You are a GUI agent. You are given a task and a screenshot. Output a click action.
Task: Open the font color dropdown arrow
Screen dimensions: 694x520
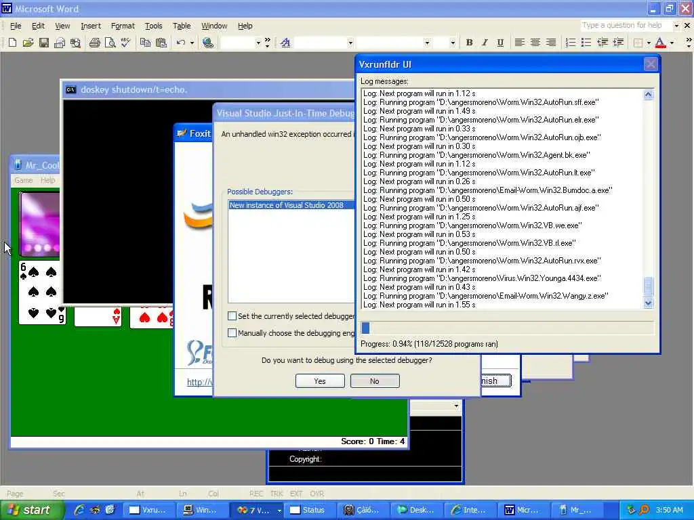tap(672, 43)
